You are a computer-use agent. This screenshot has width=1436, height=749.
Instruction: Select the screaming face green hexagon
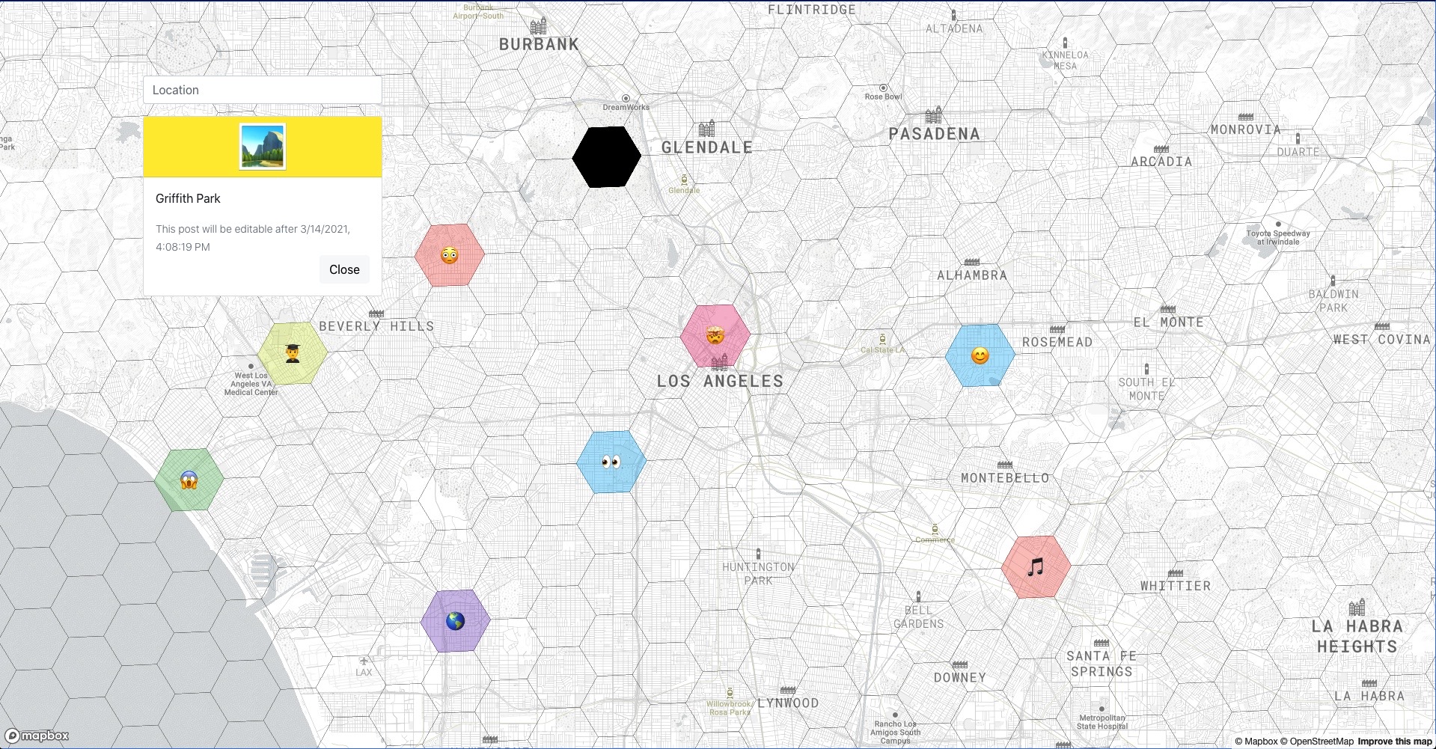click(189, 480)
